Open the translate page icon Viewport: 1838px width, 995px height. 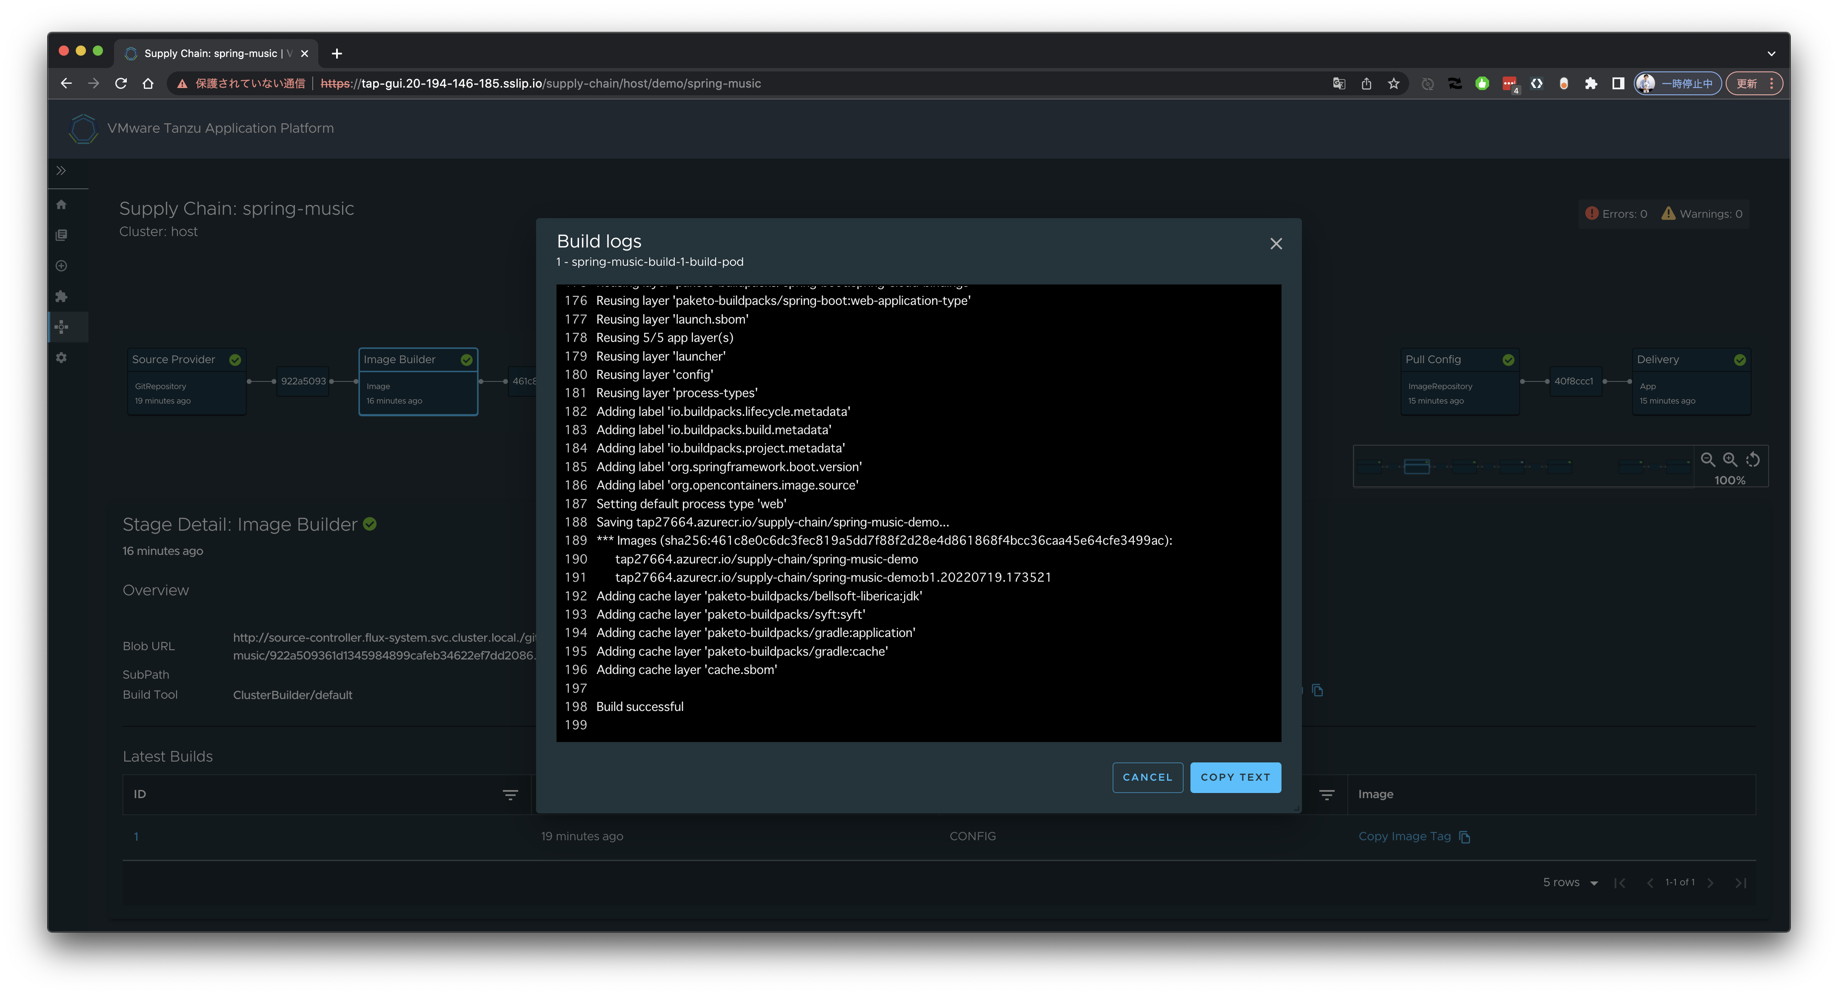(x=1339, y=83)
